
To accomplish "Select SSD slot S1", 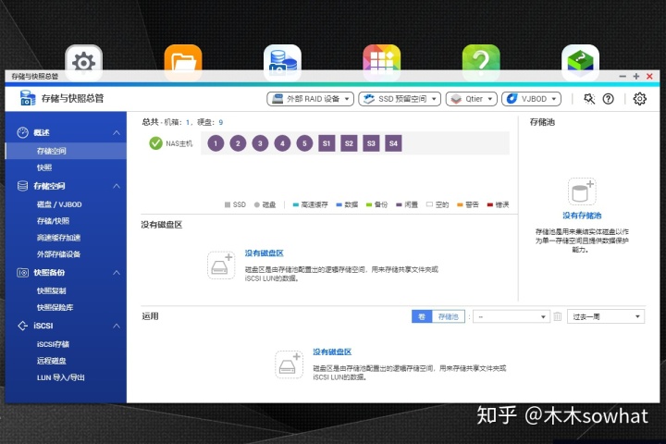I will [x=327, y=143].
